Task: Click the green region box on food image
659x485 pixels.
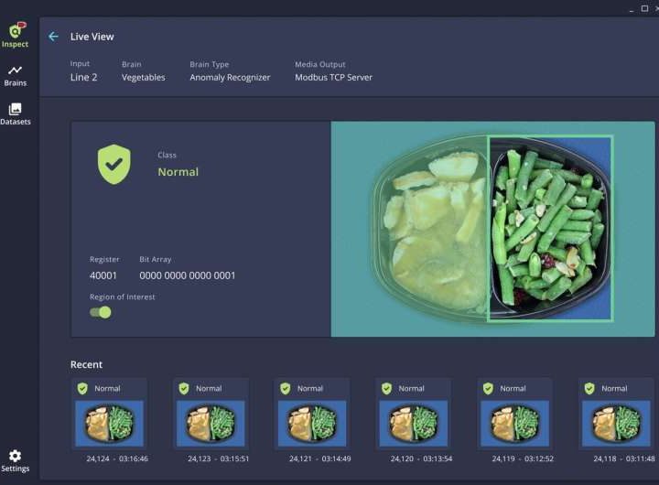Action: [549, 228]
